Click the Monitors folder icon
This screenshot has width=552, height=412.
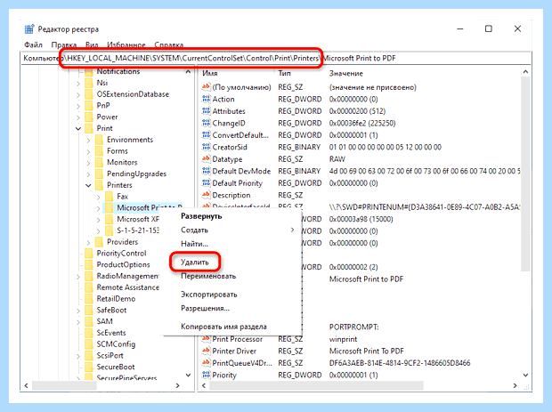click(100, 162)
